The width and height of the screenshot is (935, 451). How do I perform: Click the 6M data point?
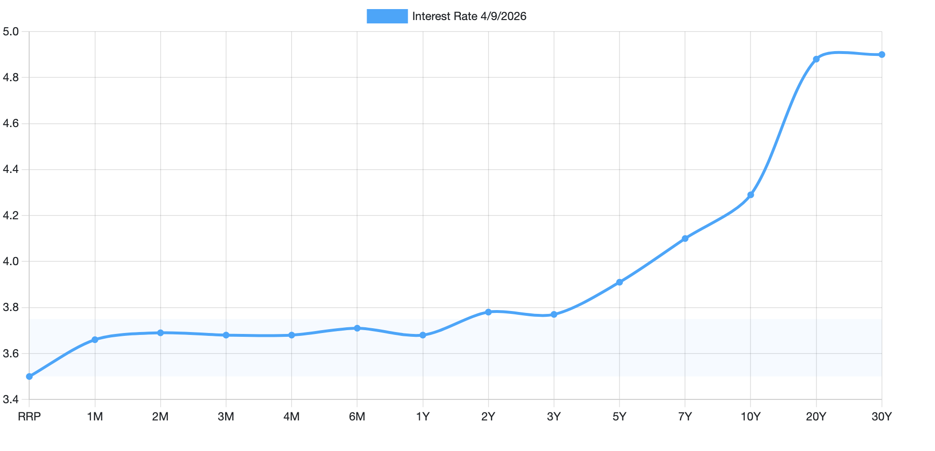[x=357, y=328]
